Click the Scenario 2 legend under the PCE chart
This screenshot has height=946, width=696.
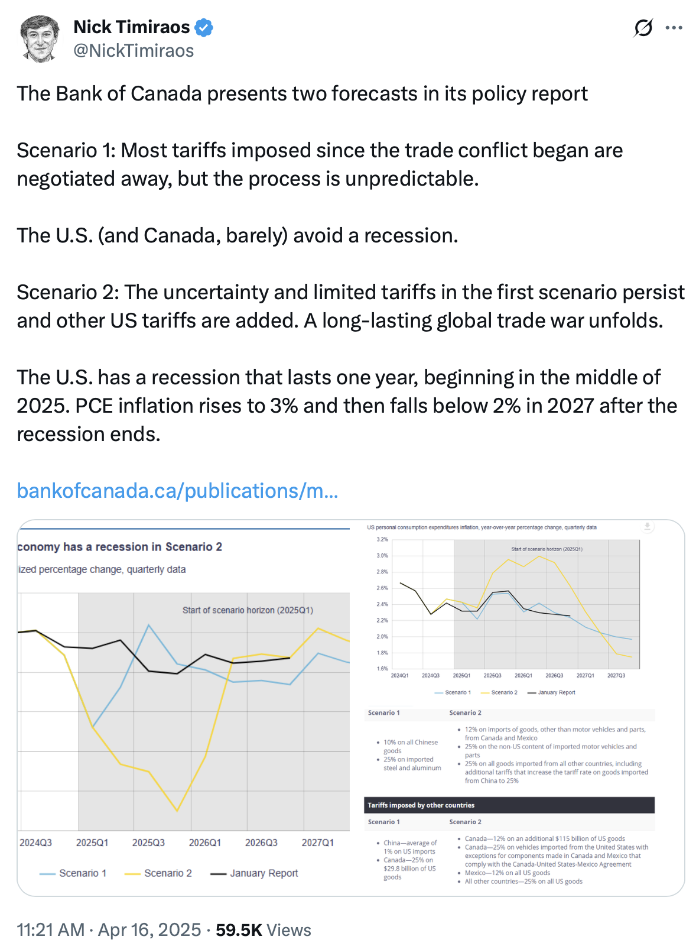coord(499,692)
